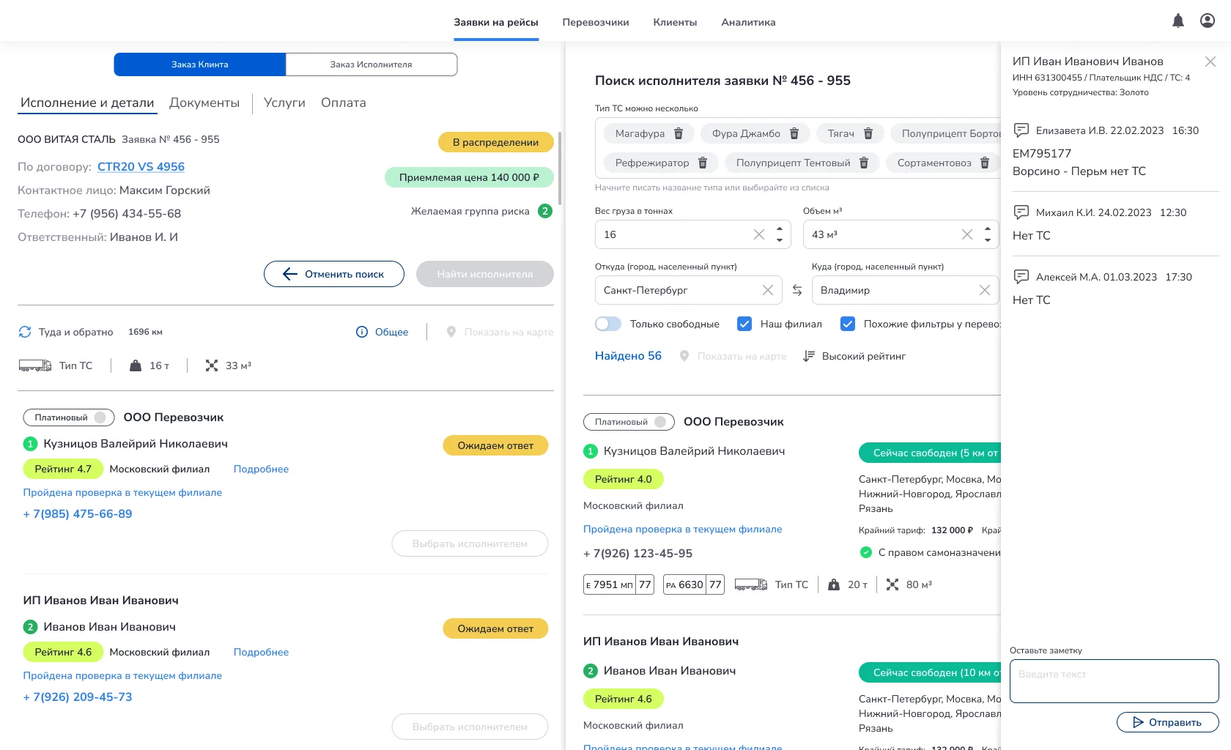Remove the Фура Джамбо vehicle type tag
The width and height of the screenshot is (1231, 750).
(794, 133)
